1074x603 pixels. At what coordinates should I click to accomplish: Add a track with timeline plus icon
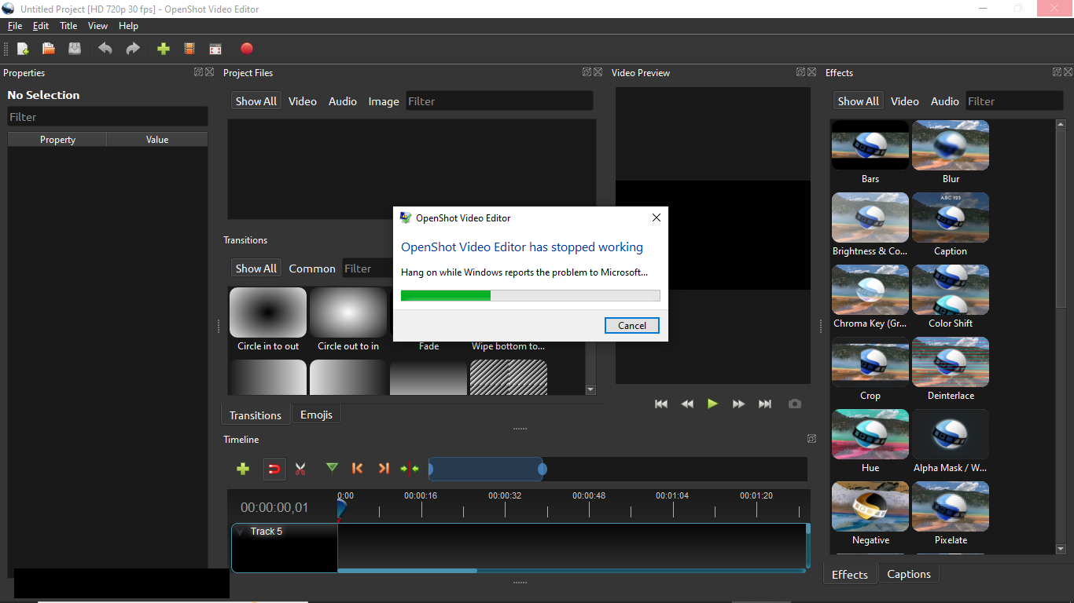click(x=243, y=469)
